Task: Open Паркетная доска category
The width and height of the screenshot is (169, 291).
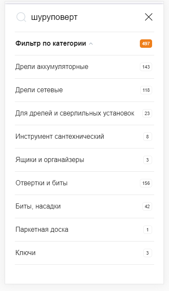Action: pos(84,230)
